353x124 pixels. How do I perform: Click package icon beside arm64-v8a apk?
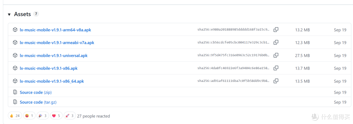[x=15, y=30]
